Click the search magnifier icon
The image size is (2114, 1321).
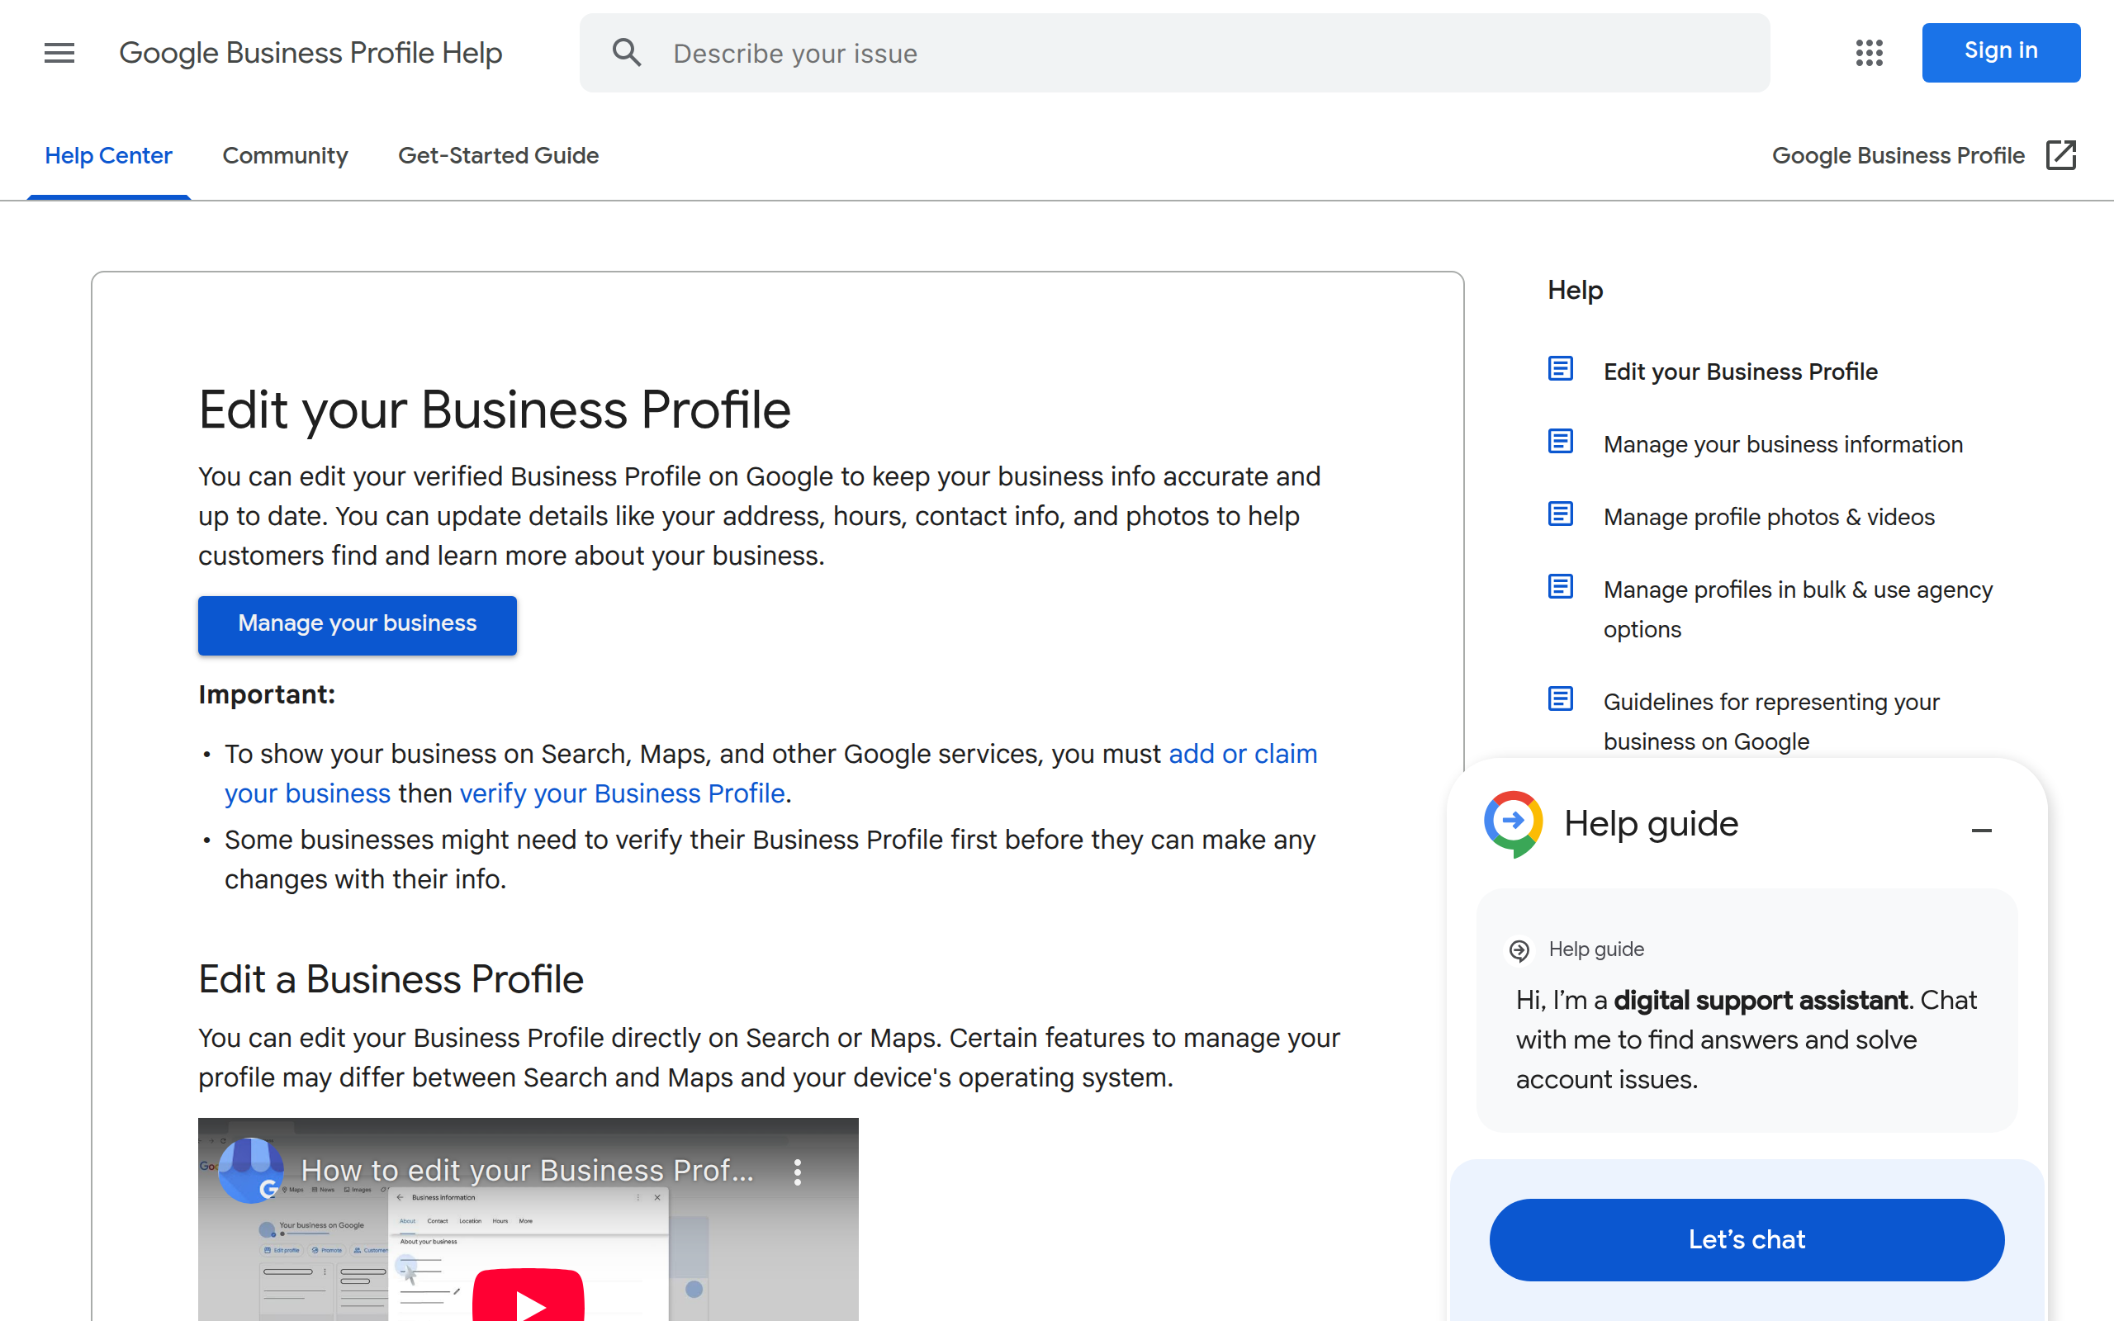pyautogui.click(x=626, y=52)
